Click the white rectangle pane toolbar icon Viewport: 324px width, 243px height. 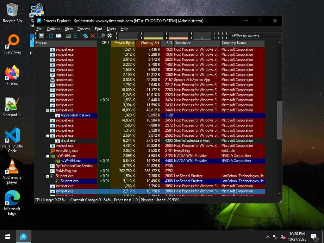click(x=59, y=36)
